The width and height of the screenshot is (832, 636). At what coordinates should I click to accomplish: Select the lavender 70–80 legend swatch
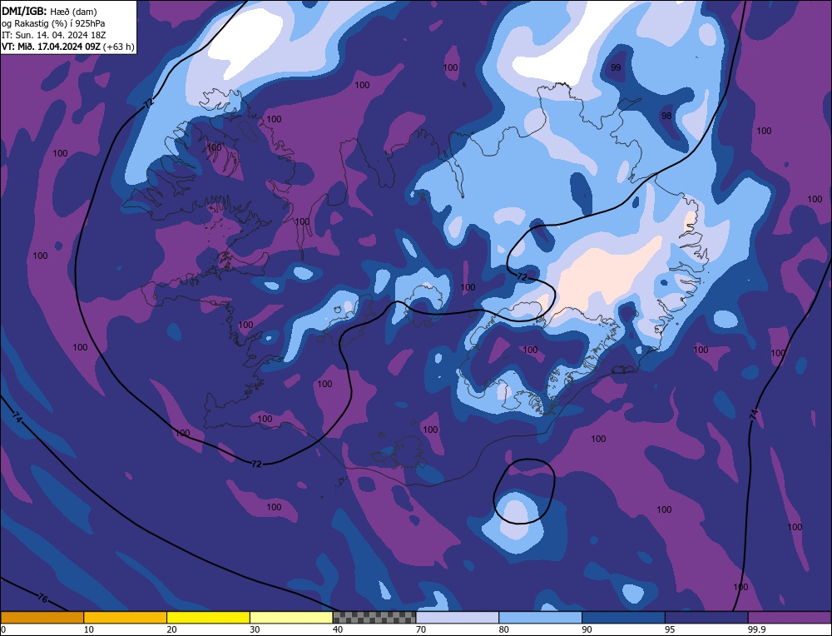[x=458, y=618]
